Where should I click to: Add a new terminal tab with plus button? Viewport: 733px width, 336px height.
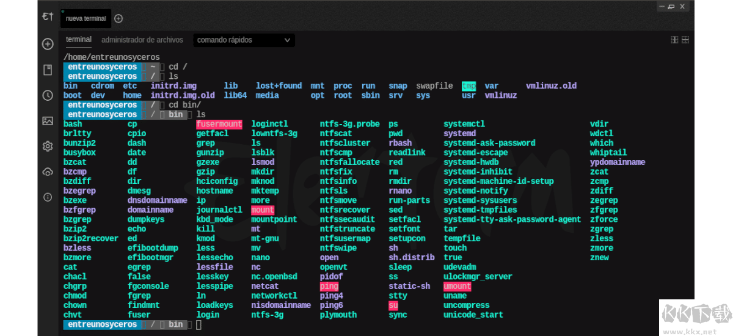pos(119,18)
